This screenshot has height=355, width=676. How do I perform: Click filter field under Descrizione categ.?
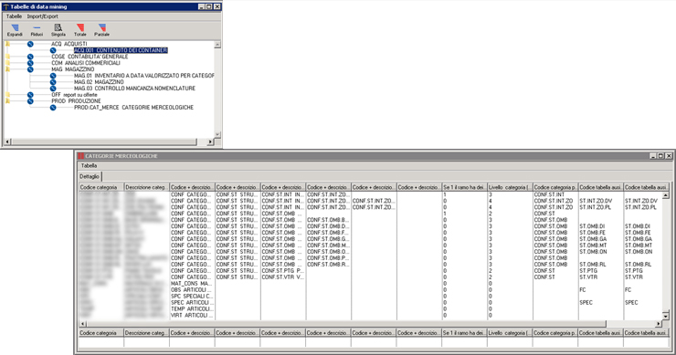click(x=146, y=342)
